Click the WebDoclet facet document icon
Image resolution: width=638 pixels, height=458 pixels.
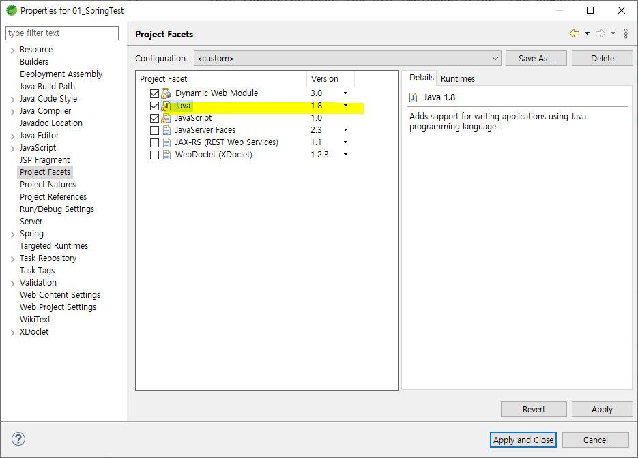[166, 155]
